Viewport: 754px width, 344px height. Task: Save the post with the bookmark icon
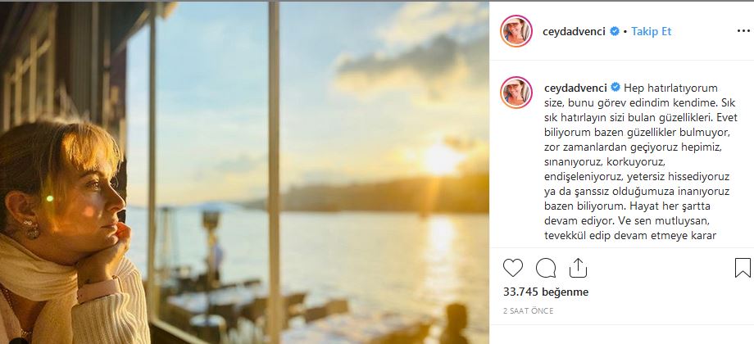[x=743, y=268]
